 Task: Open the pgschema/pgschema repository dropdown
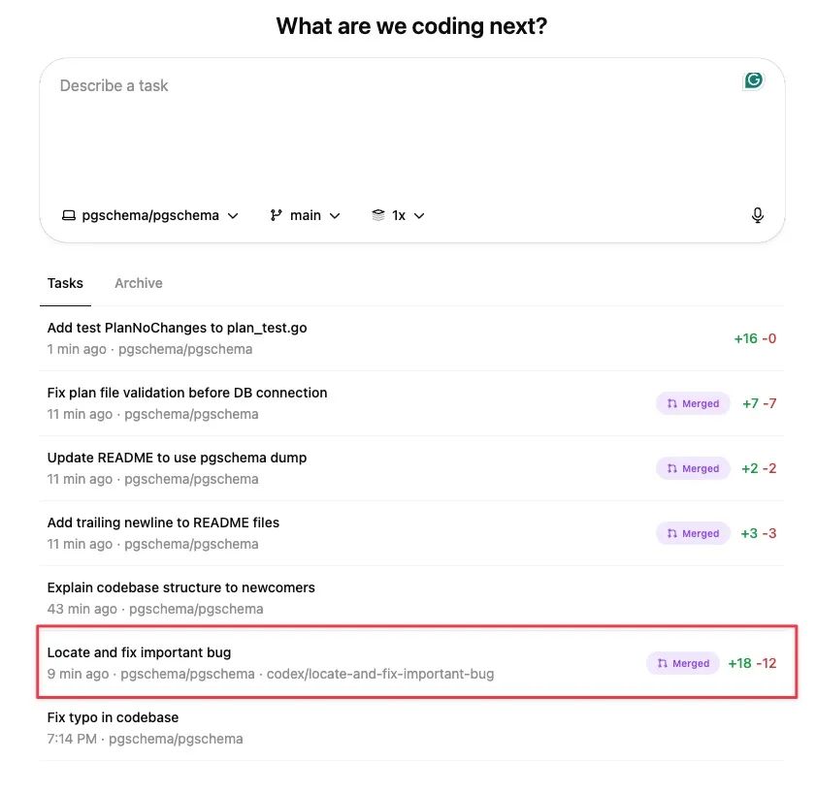tap(150, 215)
